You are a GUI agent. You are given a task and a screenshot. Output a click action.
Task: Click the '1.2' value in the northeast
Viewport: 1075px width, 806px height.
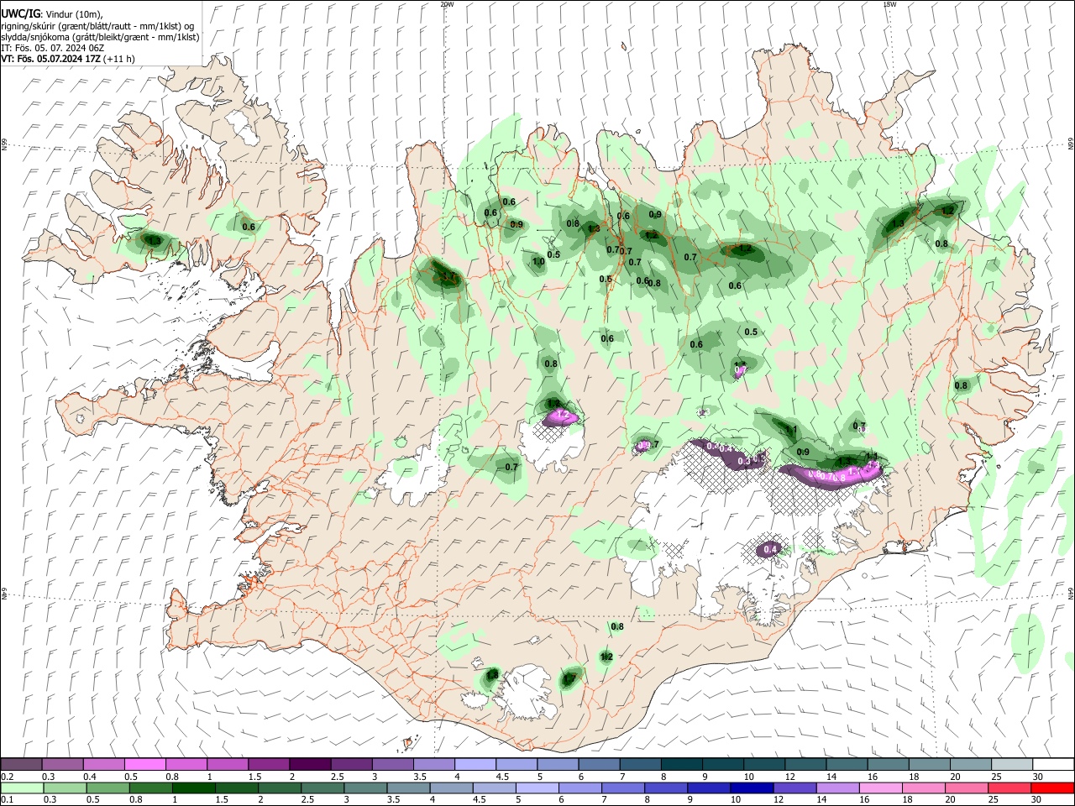(947, 210)
